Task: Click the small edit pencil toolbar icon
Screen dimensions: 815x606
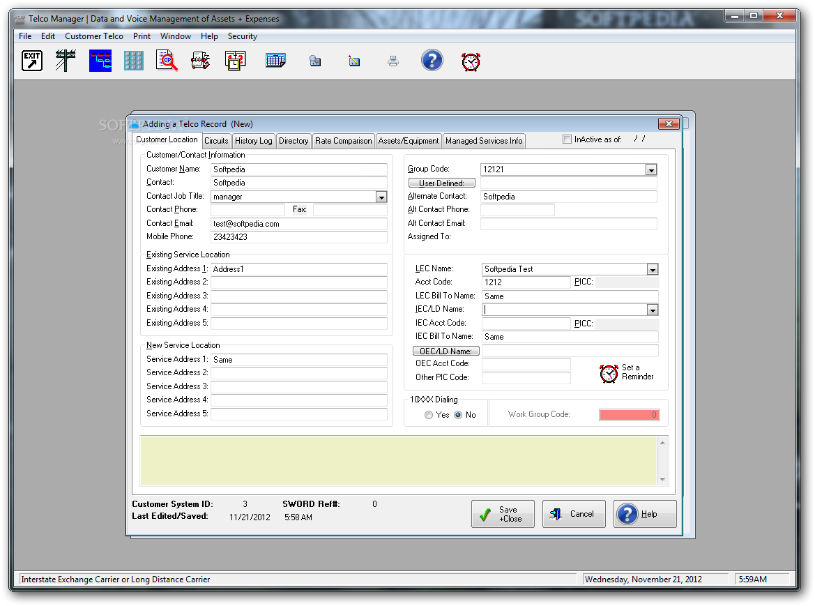Action: click(354, 61)
